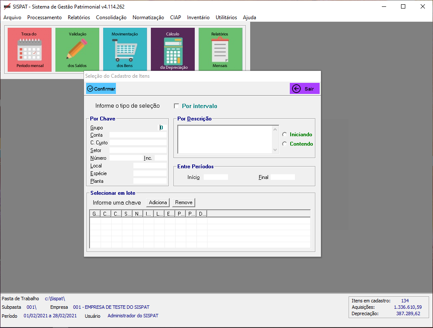Open the Inventário menu
This screenshot has height=328, width=433.
198,18
